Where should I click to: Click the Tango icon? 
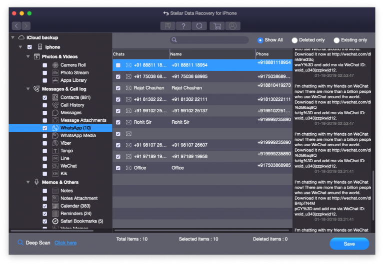point(55,151)
